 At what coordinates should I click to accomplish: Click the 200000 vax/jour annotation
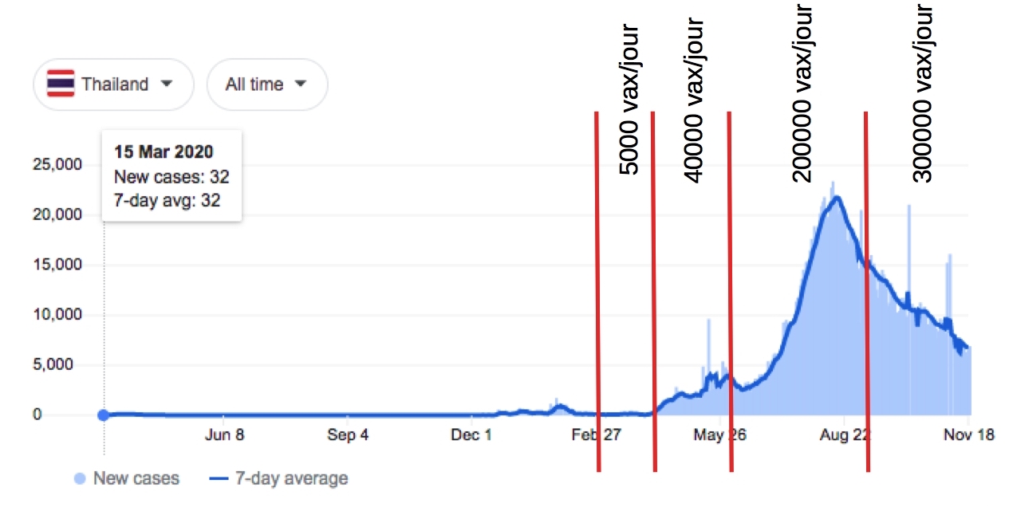pyautogui.click(x=801, y=92)
